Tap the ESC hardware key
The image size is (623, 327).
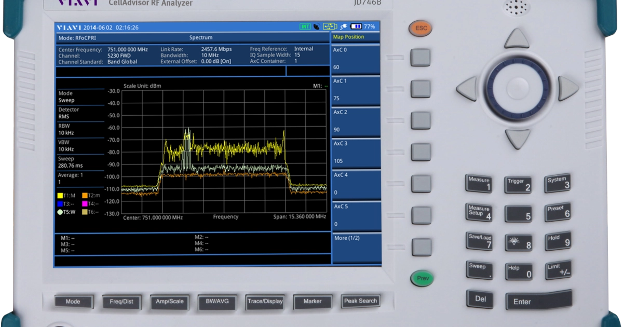point(421,28)
